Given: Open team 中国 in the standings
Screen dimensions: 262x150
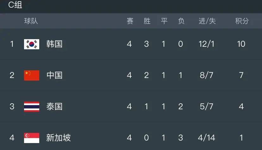Looking at the screenshot, I should [54, 75].
